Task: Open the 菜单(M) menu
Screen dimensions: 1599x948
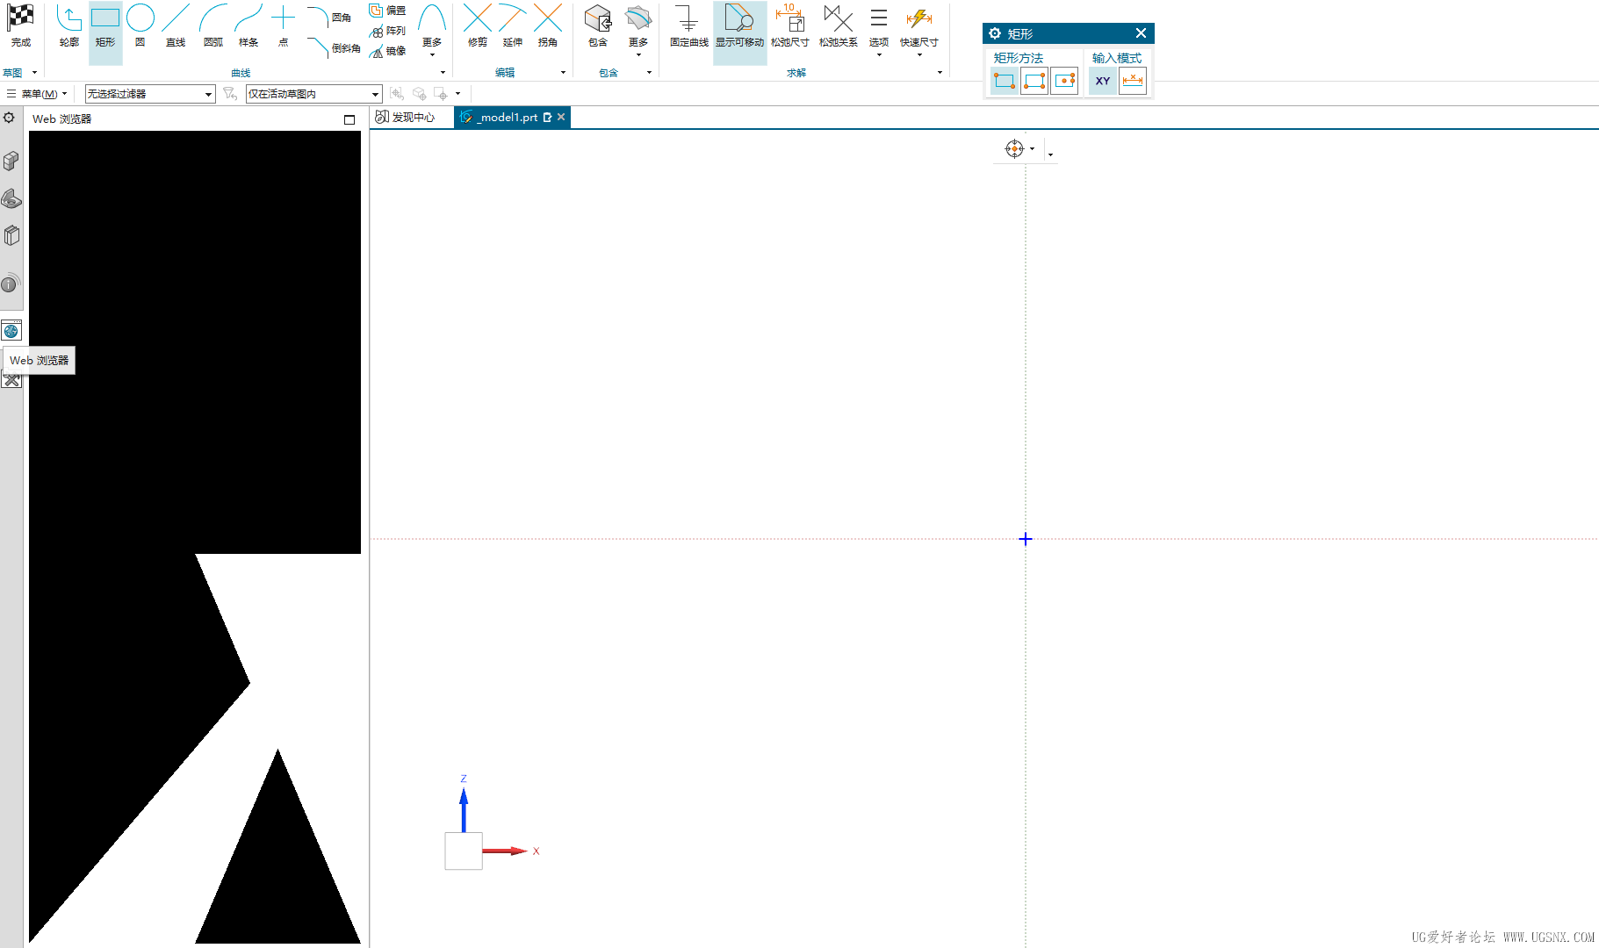Action: click(x=37, y=94)
